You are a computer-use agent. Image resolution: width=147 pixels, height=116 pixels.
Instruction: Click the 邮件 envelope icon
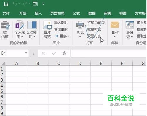115,25
